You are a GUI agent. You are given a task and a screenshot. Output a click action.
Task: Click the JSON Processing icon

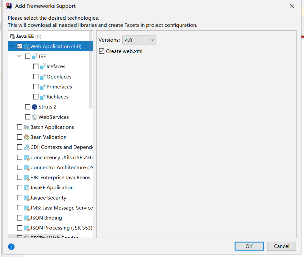pyautogui.click(x=26, y=228)
